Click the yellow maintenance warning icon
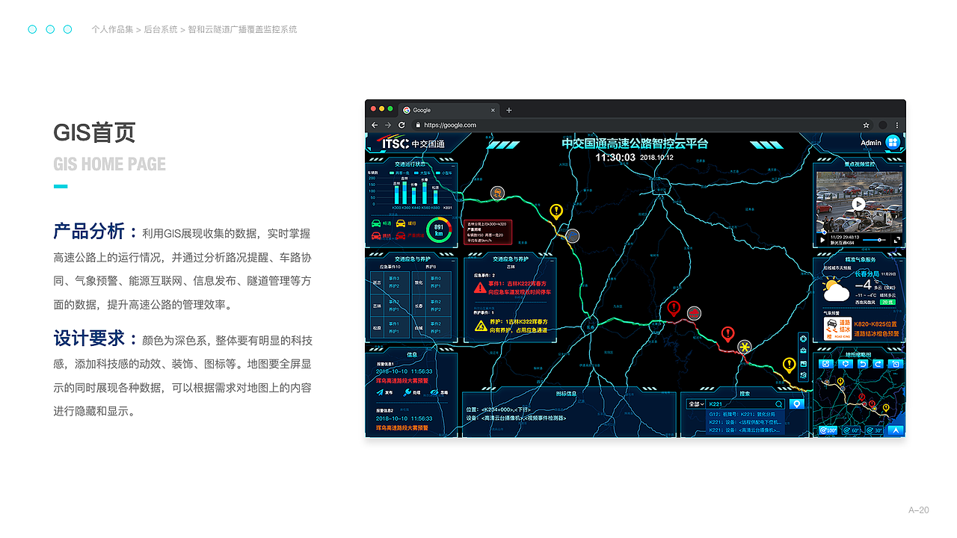The width and height of the screenshot is (957, 538). tap(481, 326)
